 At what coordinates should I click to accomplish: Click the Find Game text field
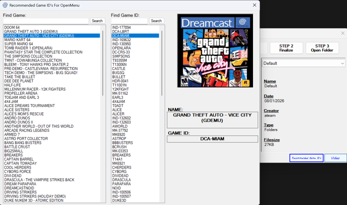coord(46,21)
